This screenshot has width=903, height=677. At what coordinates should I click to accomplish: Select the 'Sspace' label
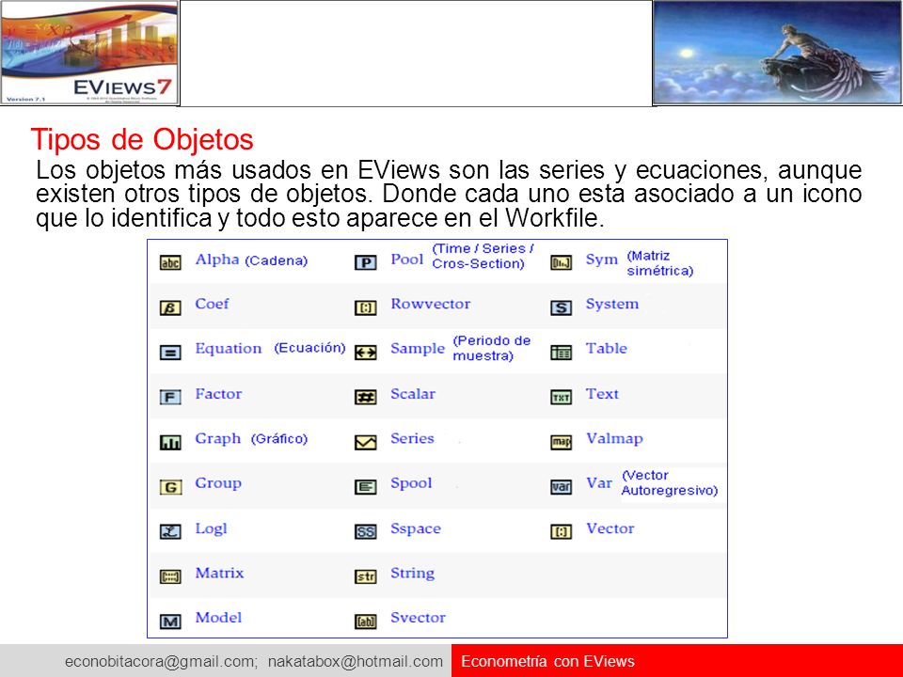(416, 528)
